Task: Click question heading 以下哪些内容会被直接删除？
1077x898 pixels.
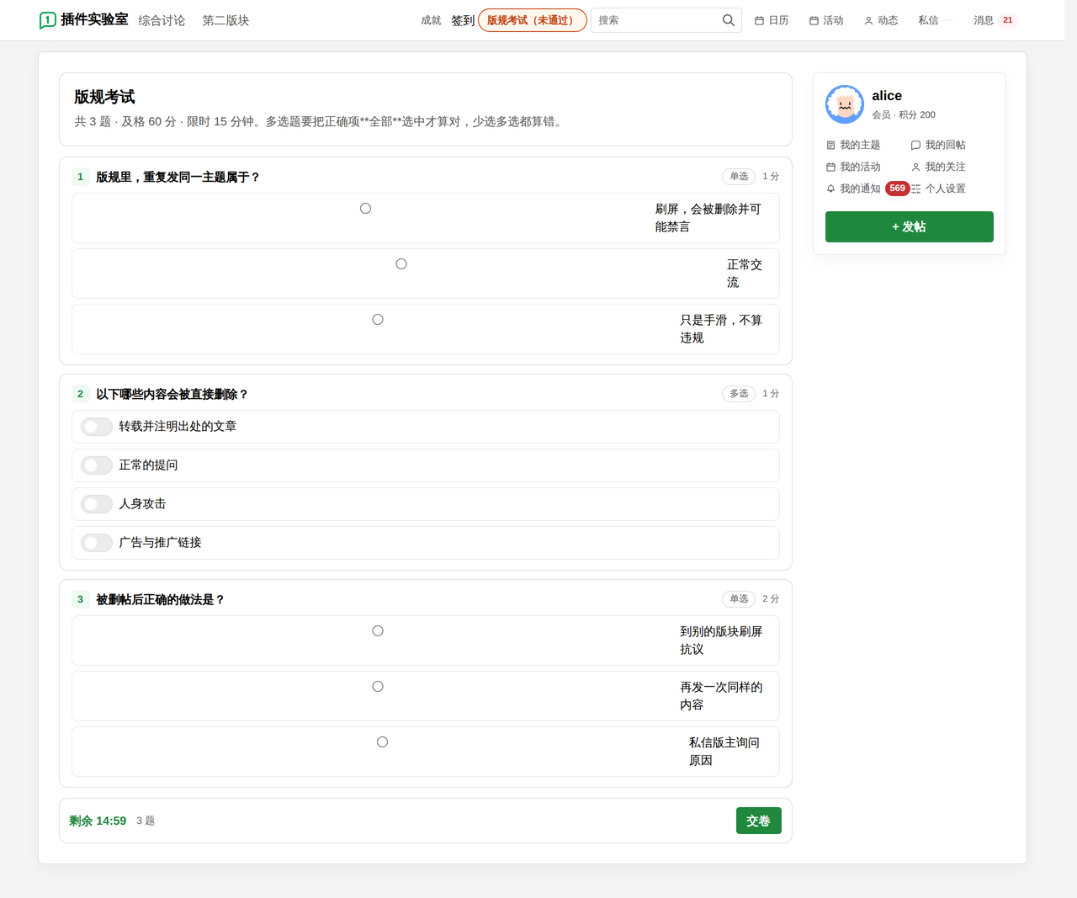Action: 172,394
